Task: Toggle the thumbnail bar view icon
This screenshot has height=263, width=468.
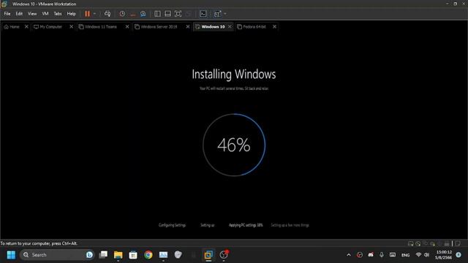Action: pyautogui.click(x=167, y=14)
